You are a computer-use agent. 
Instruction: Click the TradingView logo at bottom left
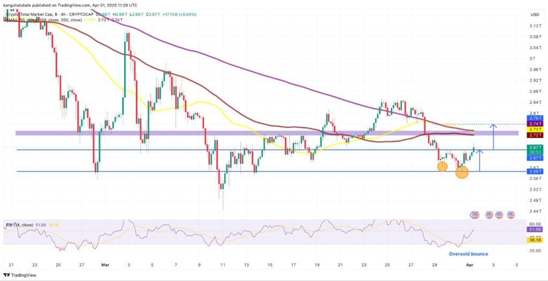[19, 276]
